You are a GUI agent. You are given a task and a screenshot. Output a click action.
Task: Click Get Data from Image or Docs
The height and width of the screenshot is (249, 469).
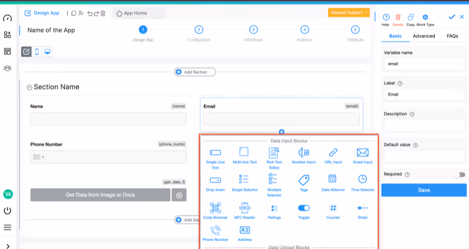coord(100,195)
